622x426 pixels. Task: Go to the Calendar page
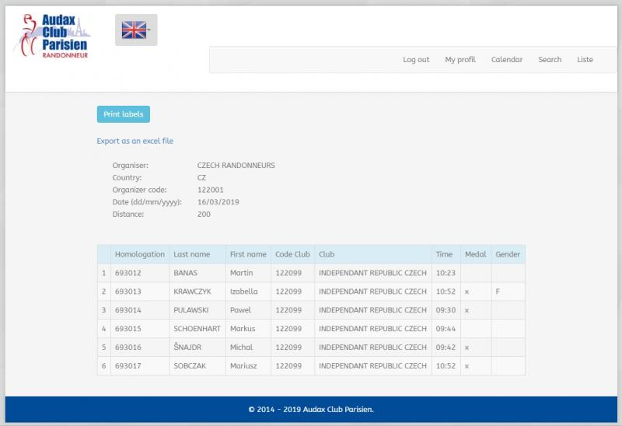(x=507, y=60)
